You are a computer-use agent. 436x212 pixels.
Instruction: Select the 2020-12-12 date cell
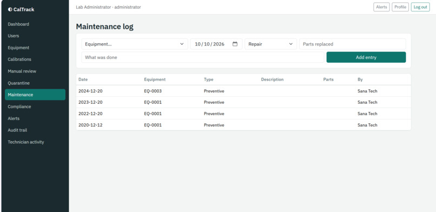point(90,125)
